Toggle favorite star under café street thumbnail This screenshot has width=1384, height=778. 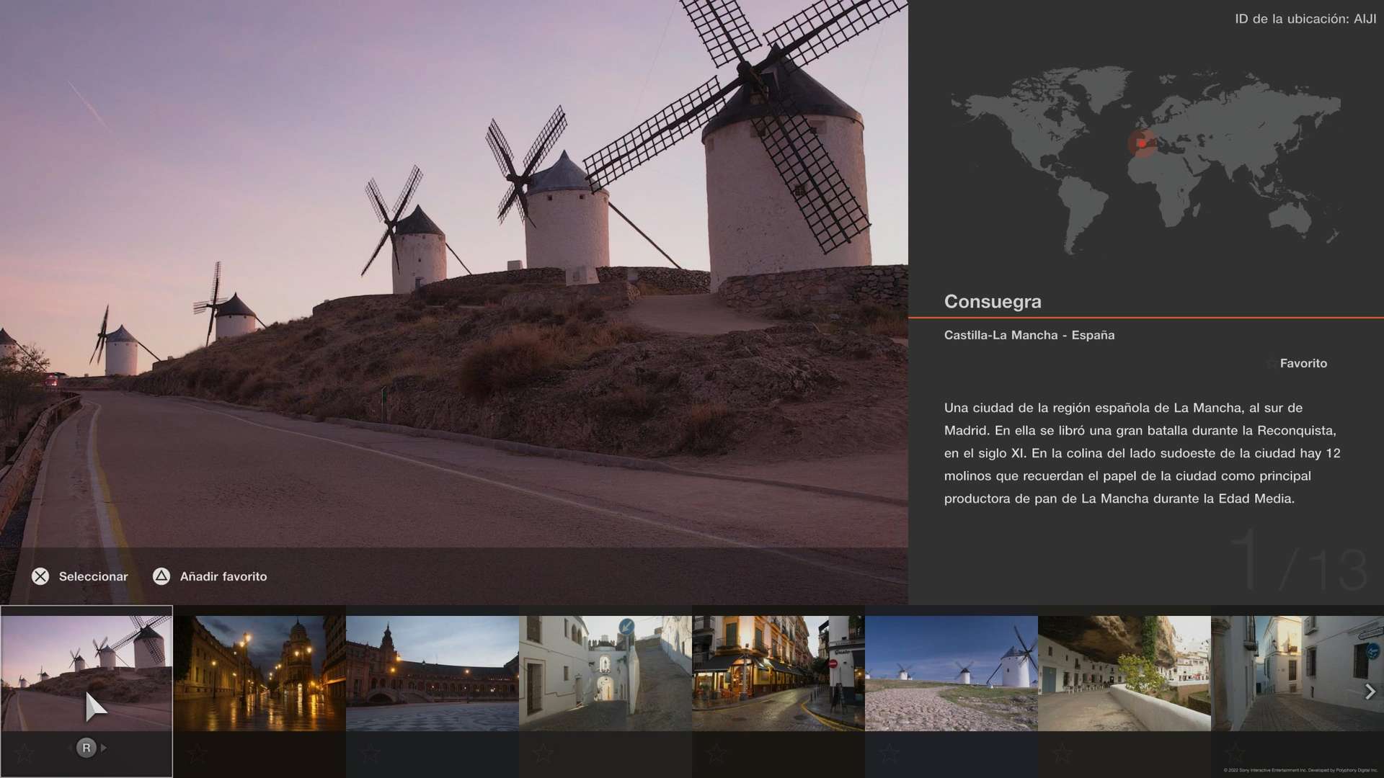click(x=716, y=754)
